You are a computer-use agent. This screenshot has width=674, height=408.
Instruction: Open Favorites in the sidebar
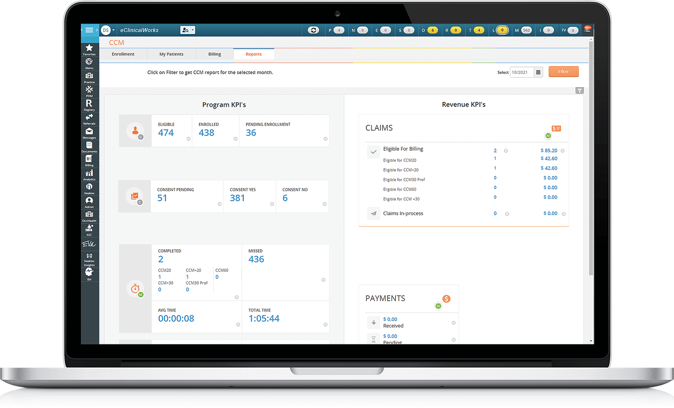pos(89,49)
